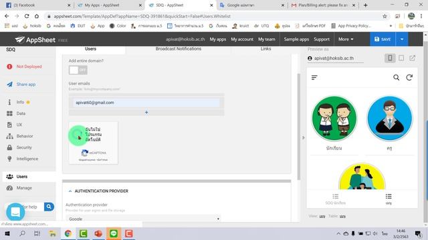Viewport: 428px width, 240px height.
Task: Open File Explorer from the taskbar
Action: 52,233
